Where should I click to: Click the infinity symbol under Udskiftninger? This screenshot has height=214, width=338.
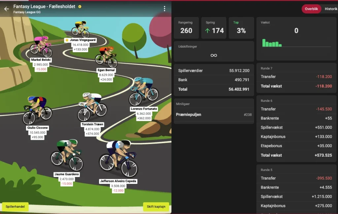click(214, 56)
